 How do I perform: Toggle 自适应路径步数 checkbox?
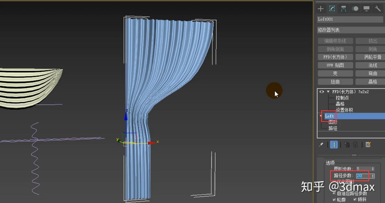coord(334,193)
